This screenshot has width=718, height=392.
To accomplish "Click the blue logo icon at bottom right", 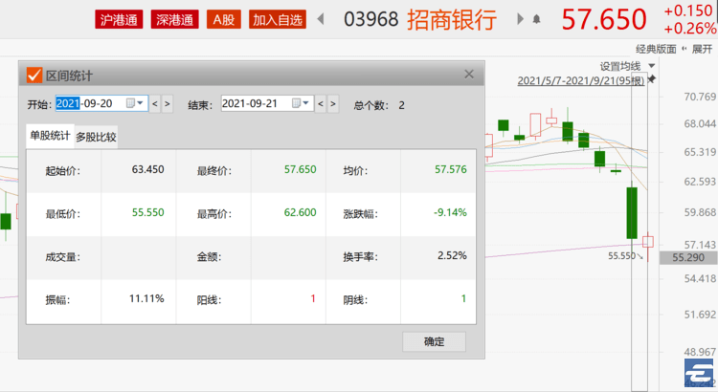I will coord(699,372).
